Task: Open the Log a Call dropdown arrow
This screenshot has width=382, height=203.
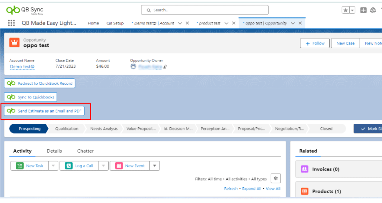Action: coord(103,166)
